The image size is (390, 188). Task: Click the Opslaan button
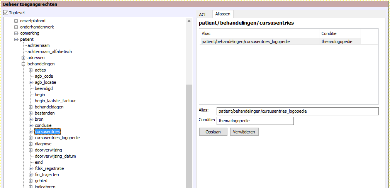(x=213, y=132)
